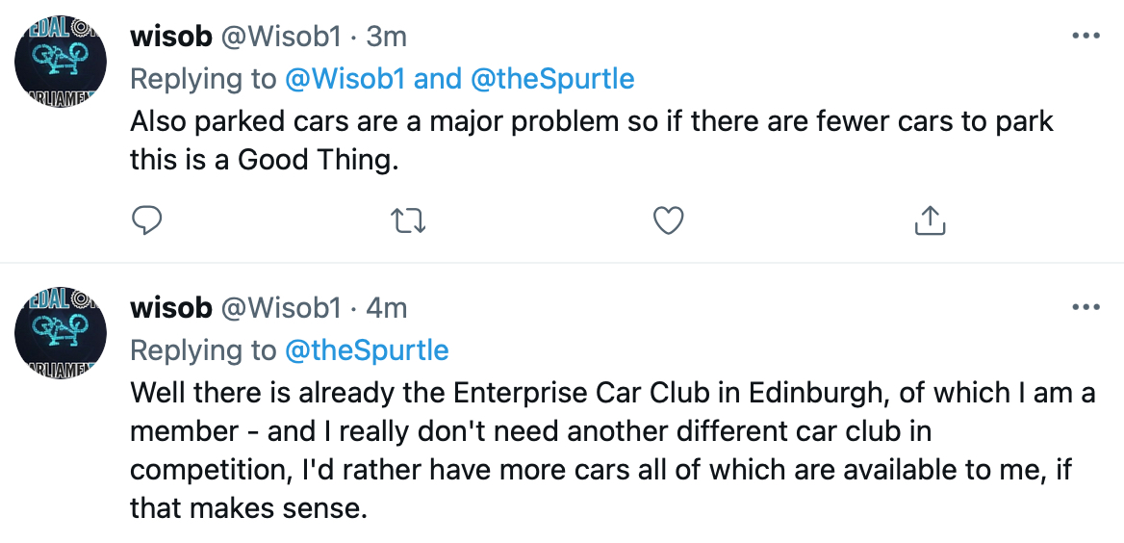Open the @Wisob1 handle beside the 3m timestamp
1124x543 pixels.
pos(280,36)
